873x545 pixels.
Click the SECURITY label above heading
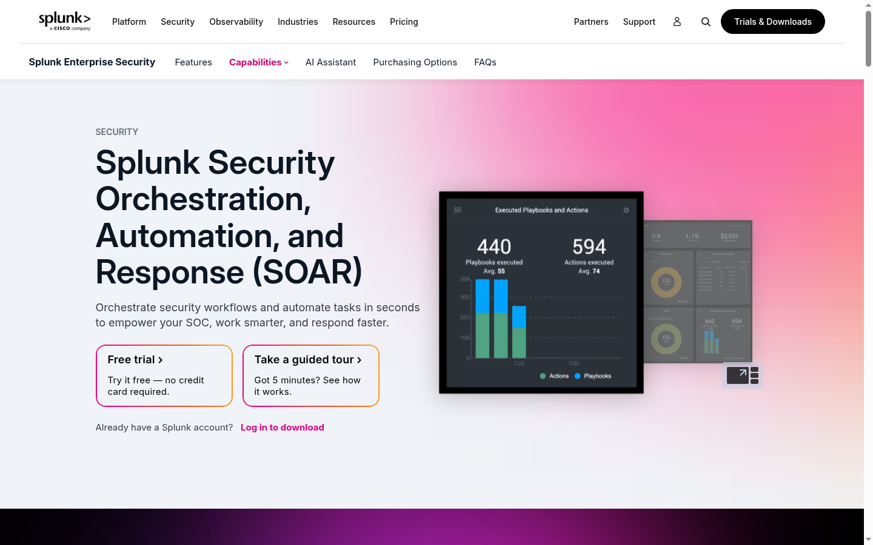coord(117,132)
